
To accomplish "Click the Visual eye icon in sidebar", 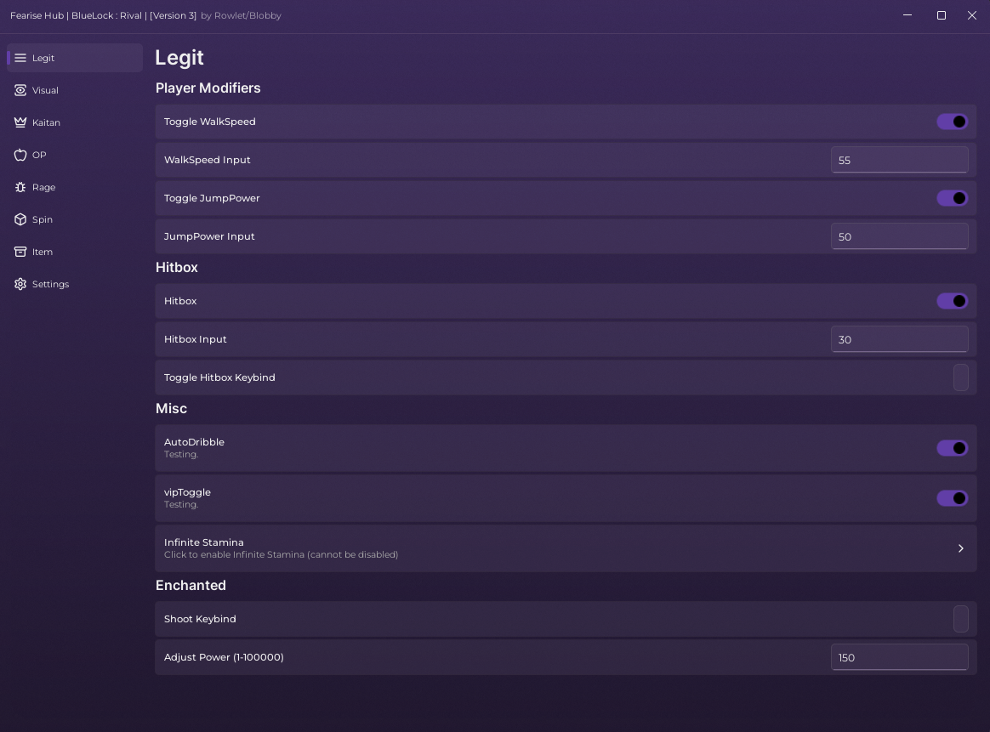I will 20,90.
